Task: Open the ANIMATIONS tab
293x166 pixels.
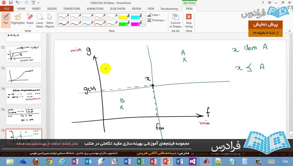Action: point(95,9)
